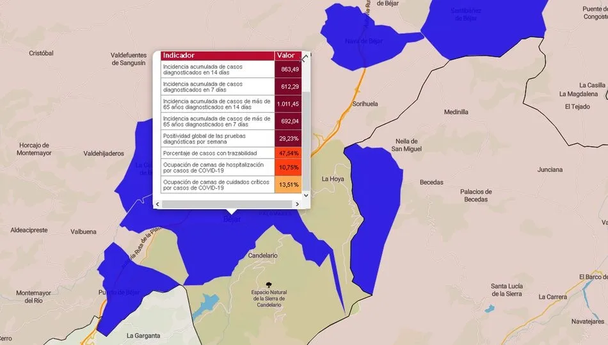Click the Valdehijaderos map label
Screen dimensions: 608x345
pos(104,154)
